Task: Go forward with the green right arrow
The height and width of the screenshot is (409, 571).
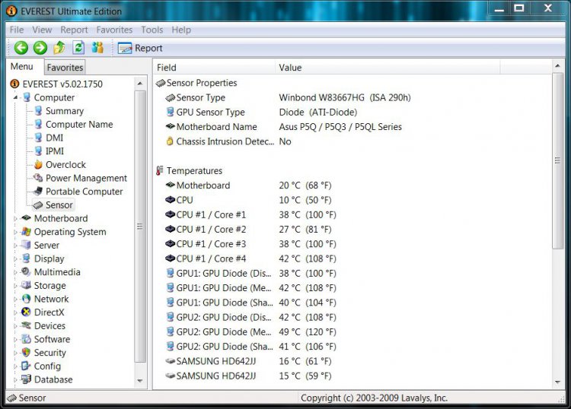Action: 40,48
